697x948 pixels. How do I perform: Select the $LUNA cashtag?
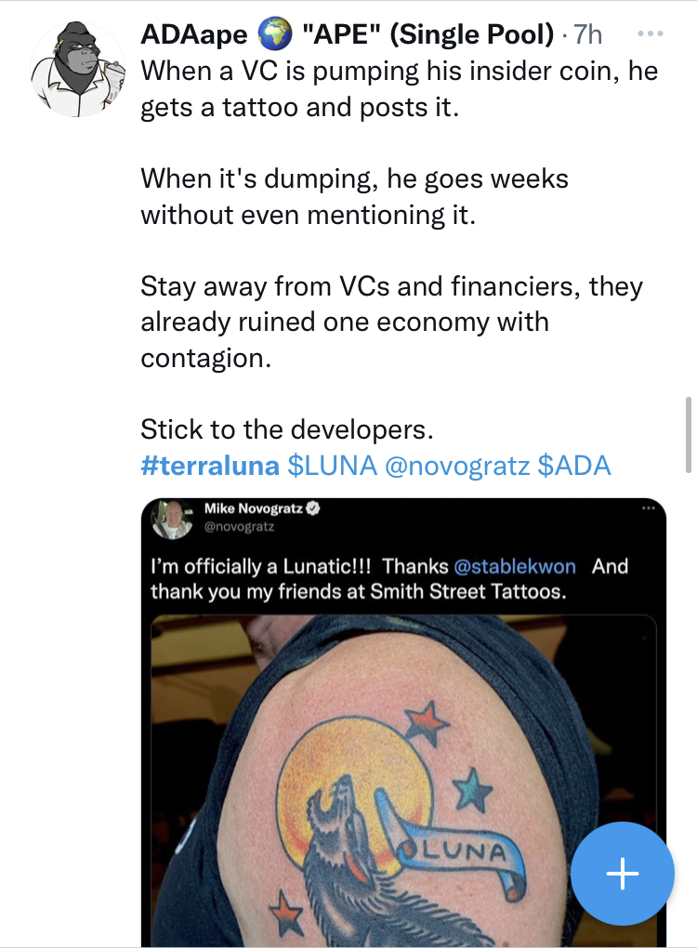click(x=333, y=466)
